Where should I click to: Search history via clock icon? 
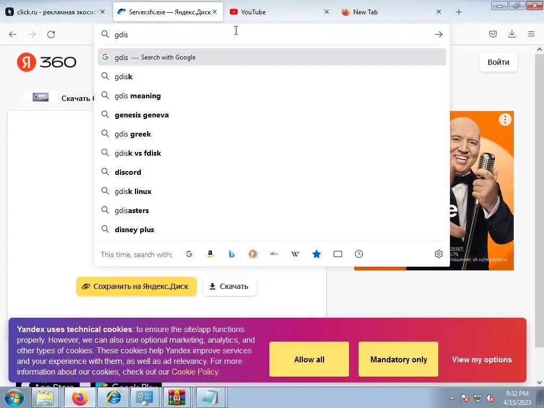pyautogui.click(x=359, y=254)
